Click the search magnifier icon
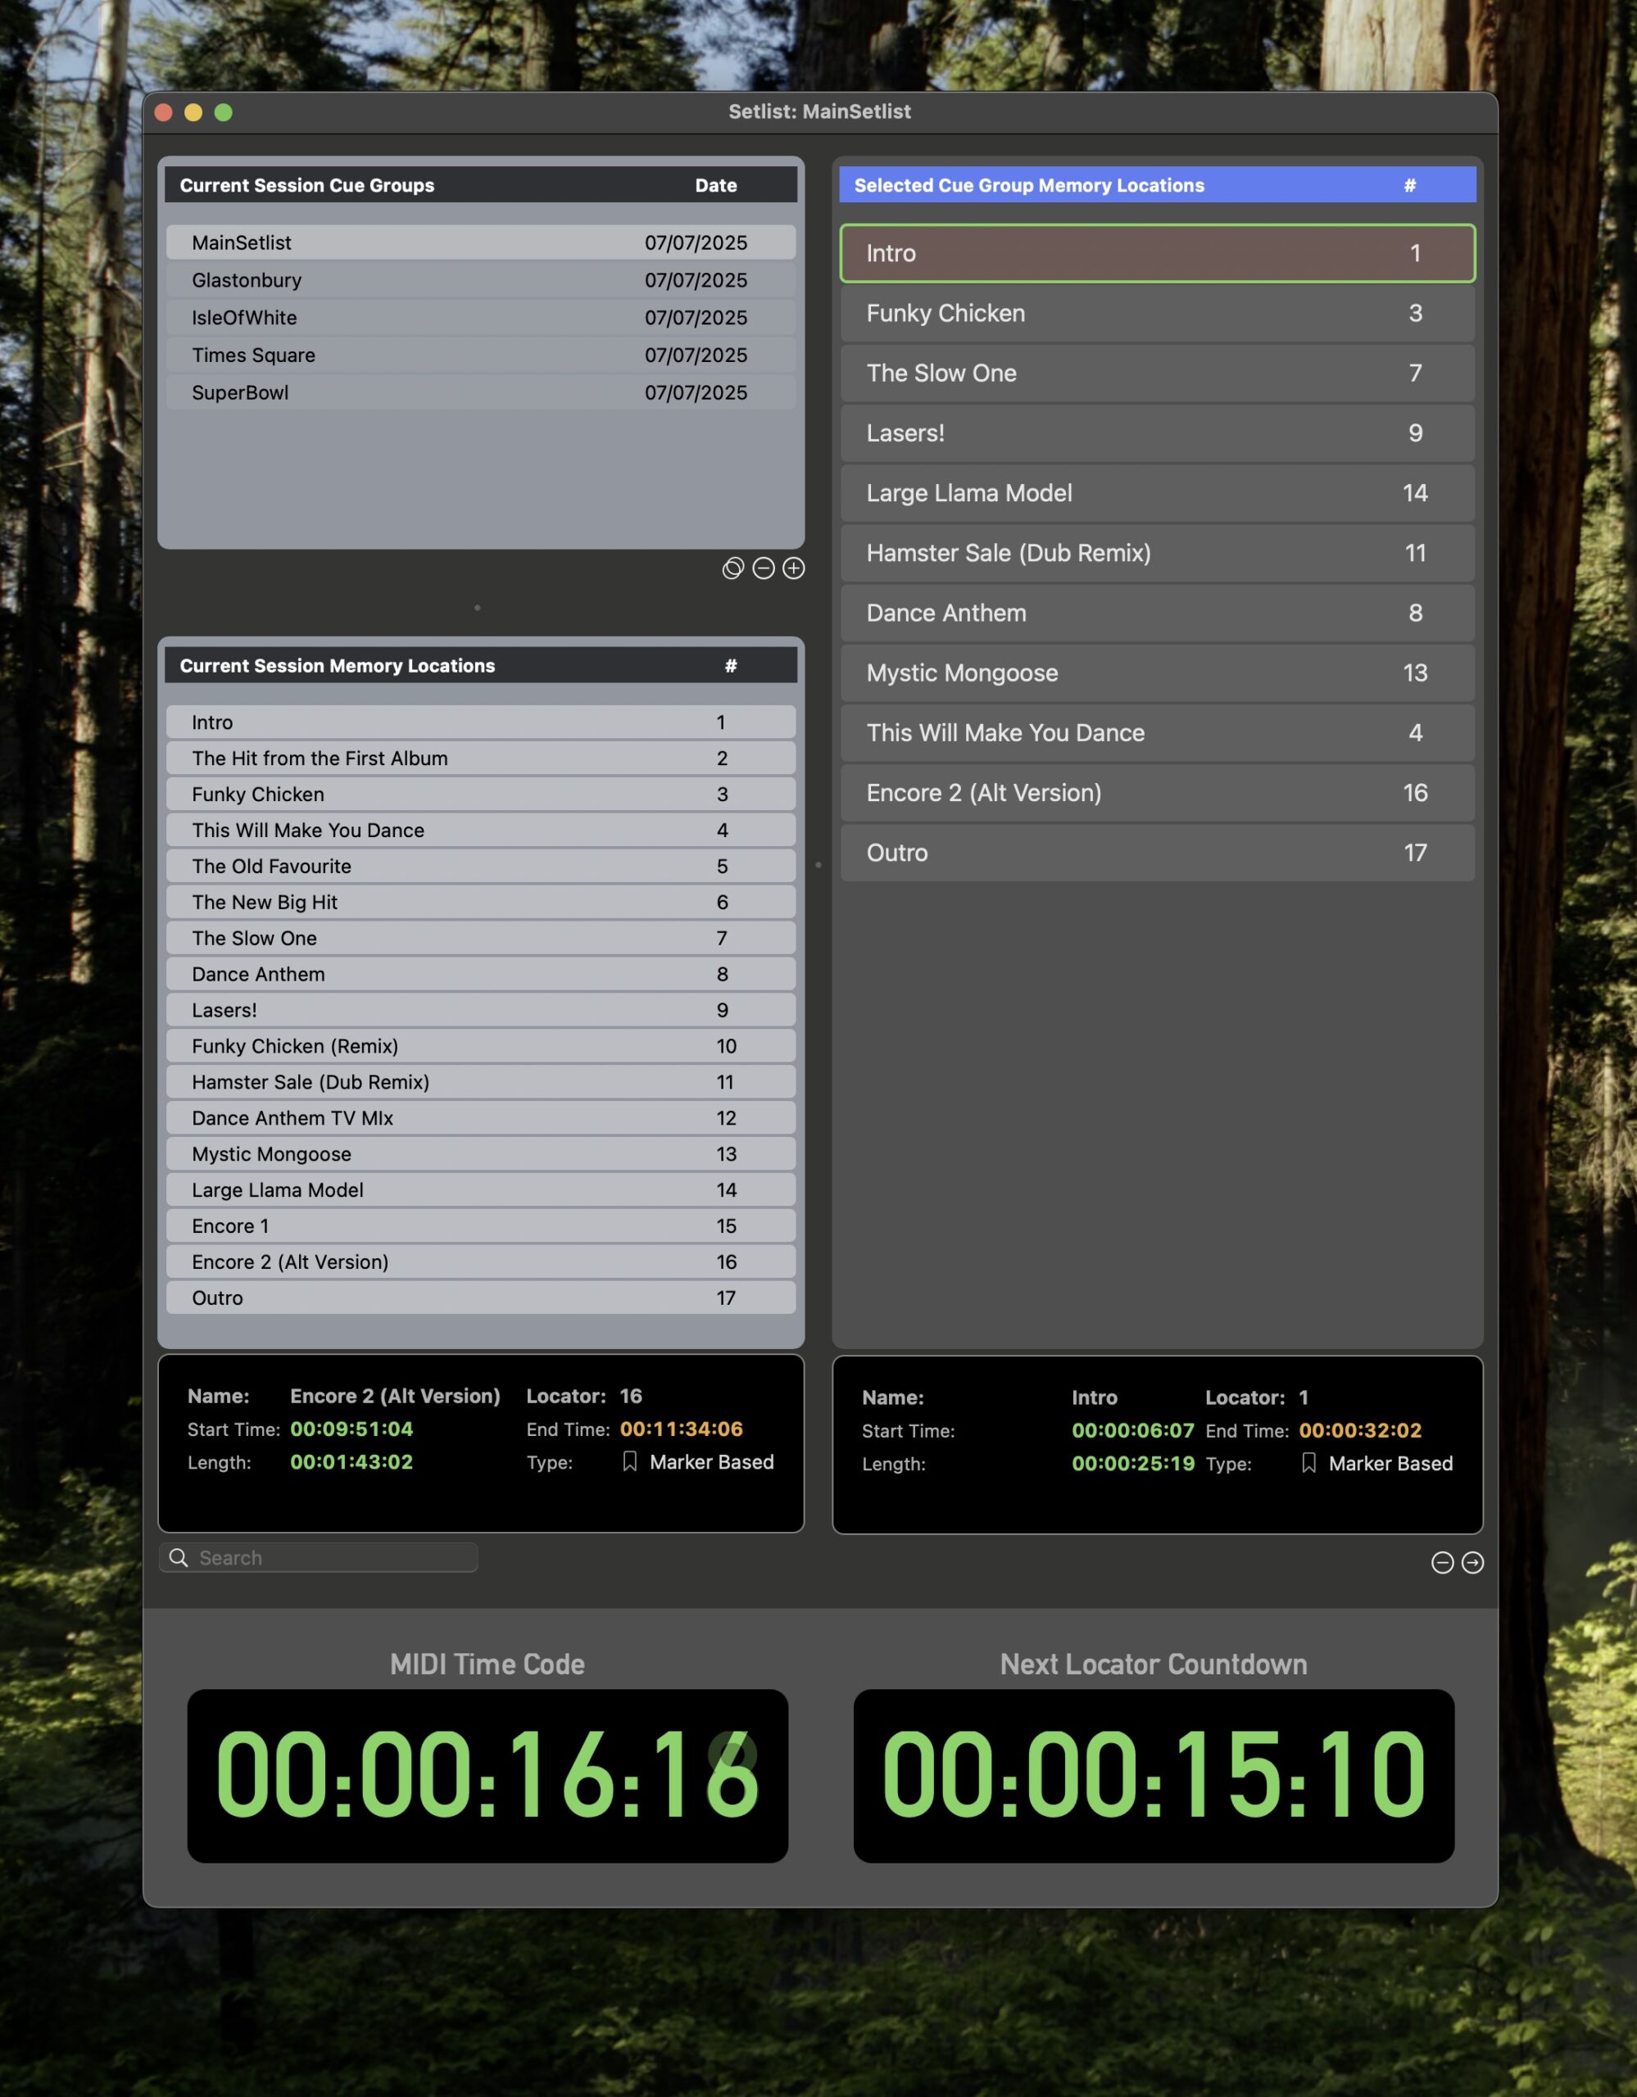 pos(179,1556)
